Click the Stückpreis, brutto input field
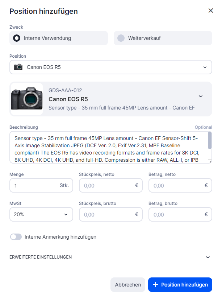This screenshot has height=301, width=222. (x=107, y=214)
